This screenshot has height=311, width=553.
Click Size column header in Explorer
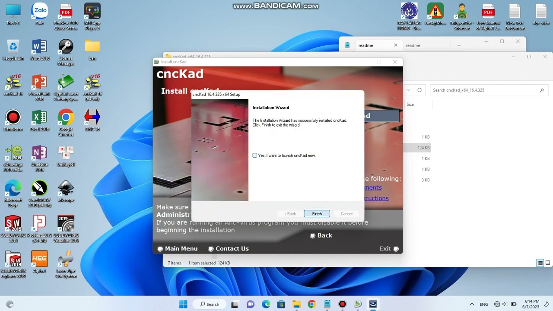(410, 105)
